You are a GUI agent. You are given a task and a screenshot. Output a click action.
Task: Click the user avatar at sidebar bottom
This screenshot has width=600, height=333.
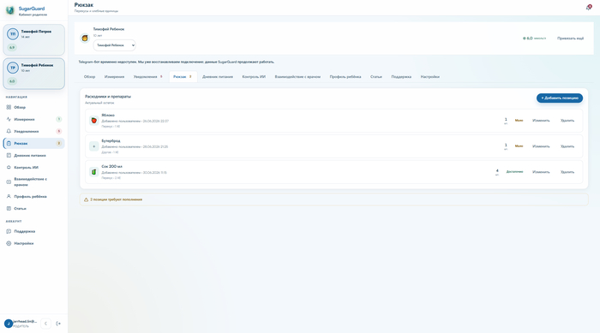pyautogui.click(x=9, y=324)
